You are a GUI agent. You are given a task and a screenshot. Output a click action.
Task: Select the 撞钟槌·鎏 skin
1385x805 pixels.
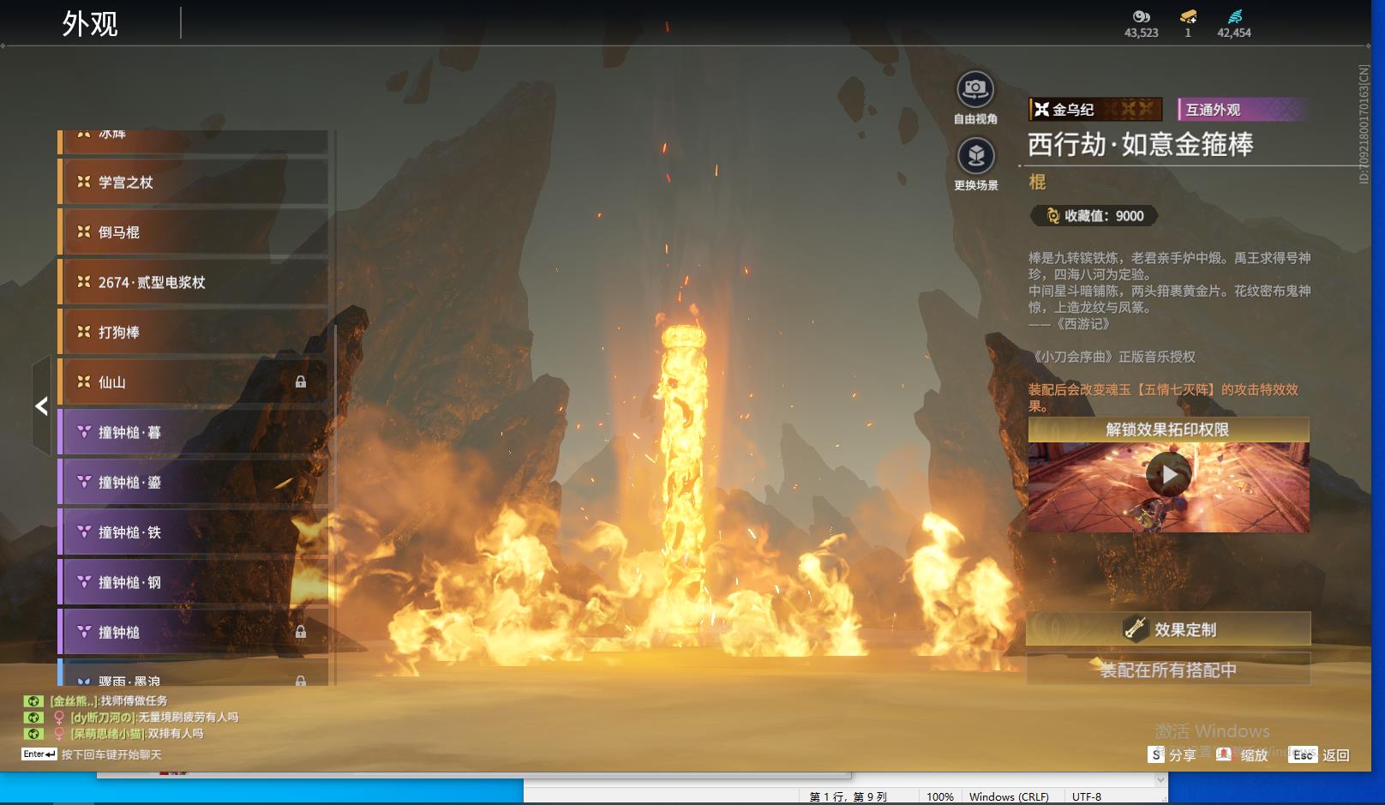click(x=194, y=482)
